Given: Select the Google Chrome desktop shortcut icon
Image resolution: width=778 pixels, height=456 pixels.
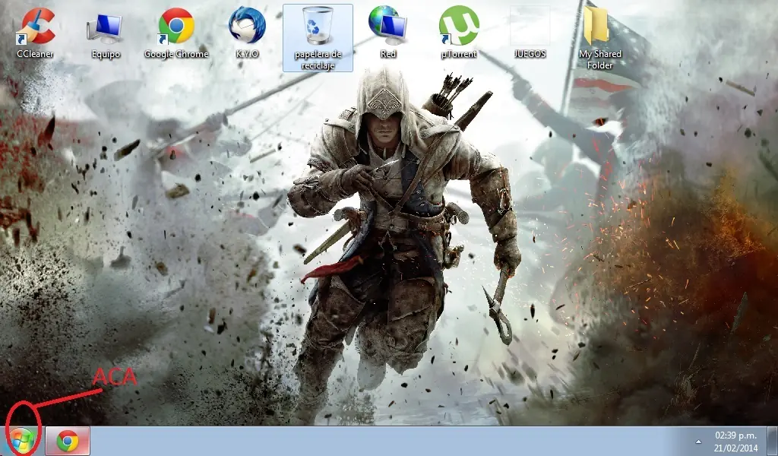Looking at the screenshot, I should tap(176, 27).
